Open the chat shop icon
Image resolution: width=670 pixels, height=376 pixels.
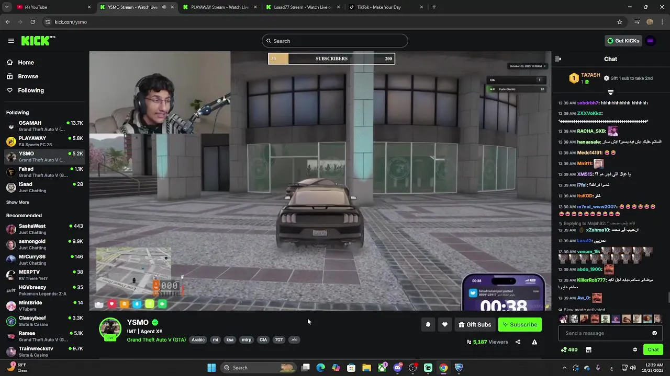click(x=588, y=349)
